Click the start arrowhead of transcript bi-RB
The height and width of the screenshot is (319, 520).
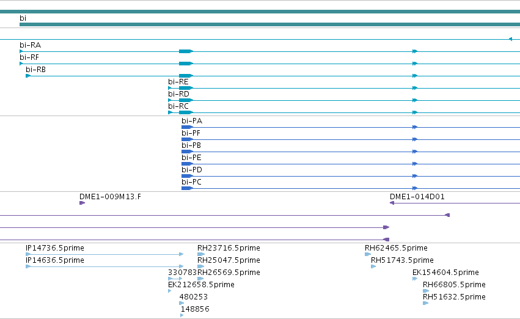tap(28, 76)
